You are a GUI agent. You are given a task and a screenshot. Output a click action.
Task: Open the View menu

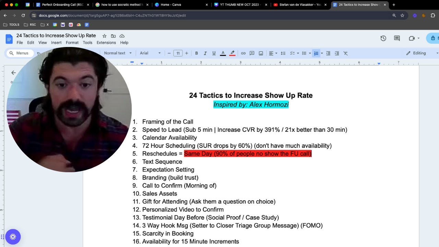(x=43, y=43)
